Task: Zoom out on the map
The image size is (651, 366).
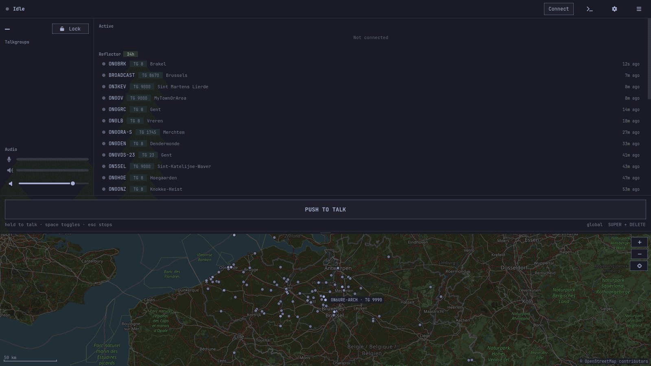Action: [x=639, y=254]
